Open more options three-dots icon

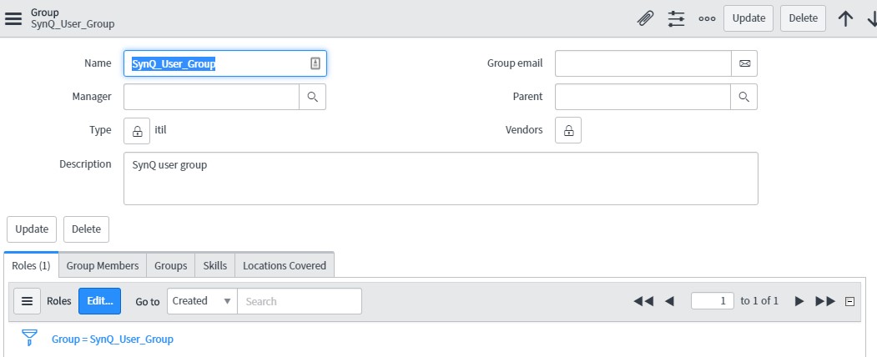coord(707,18)
